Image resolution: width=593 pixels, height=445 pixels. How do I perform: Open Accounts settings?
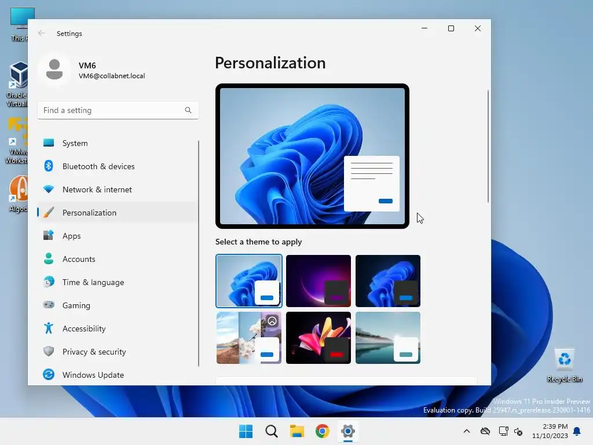[117, 259]
